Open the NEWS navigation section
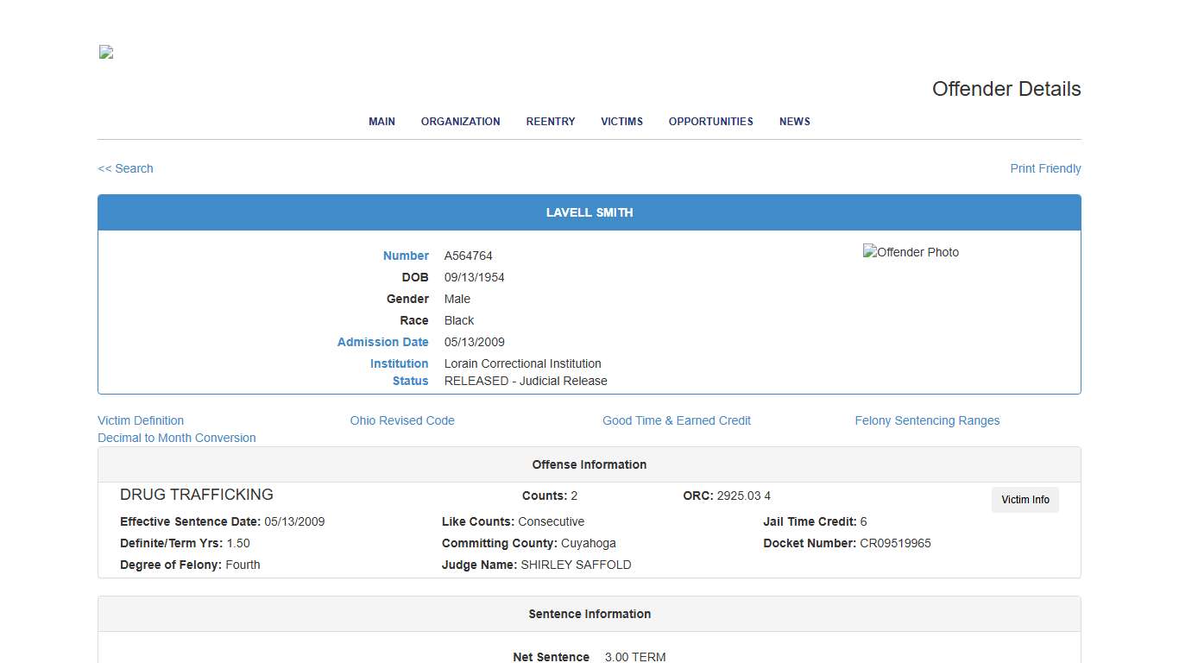Screen dimensions: 1179x663 click(x=794, y=122)
